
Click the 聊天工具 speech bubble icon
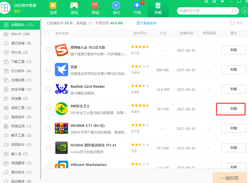point(6,136)
